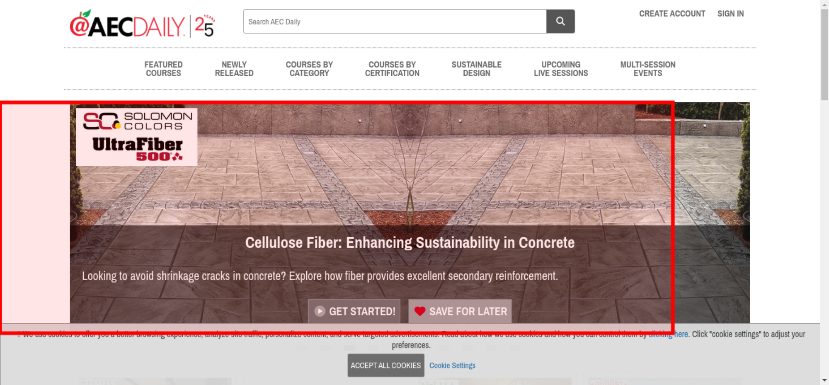Click the scrollbar up arrow

pyautogui.click(x=824, y=4)
